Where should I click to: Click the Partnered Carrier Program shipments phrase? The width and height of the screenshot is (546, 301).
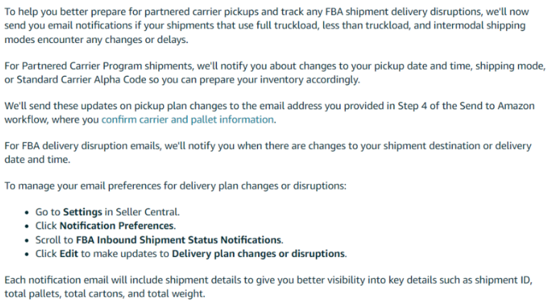(106, 66)
